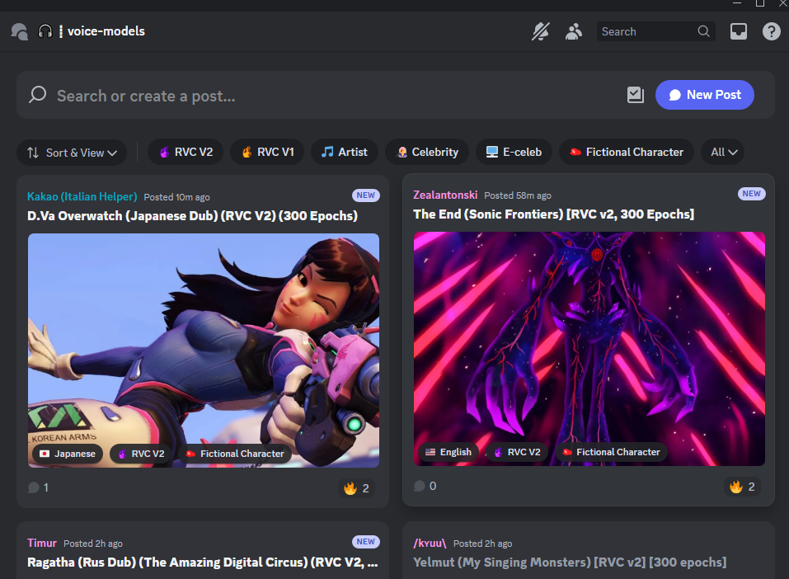The width and height of the screenshot is (789, 579).
Task: Toggle the fire reaction on the D.Va post
Action: (x=356, y=488)
